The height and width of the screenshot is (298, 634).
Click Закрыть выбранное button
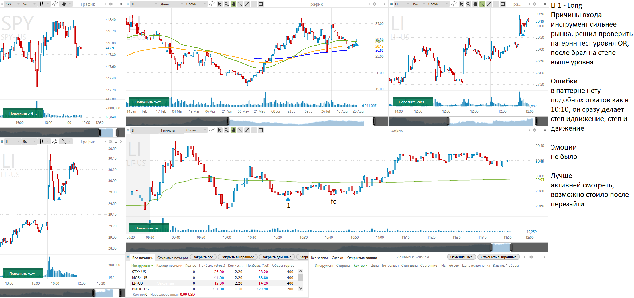click(237, 257)
